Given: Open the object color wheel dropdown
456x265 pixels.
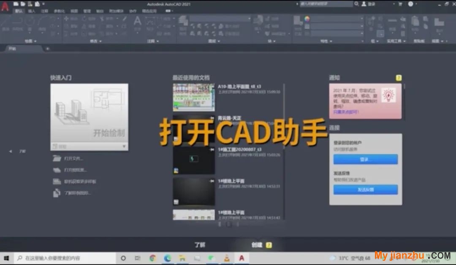Looking at the screenshot, I should coord(307,19).
